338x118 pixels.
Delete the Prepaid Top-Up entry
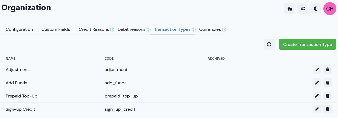click(x=327, y=96)
